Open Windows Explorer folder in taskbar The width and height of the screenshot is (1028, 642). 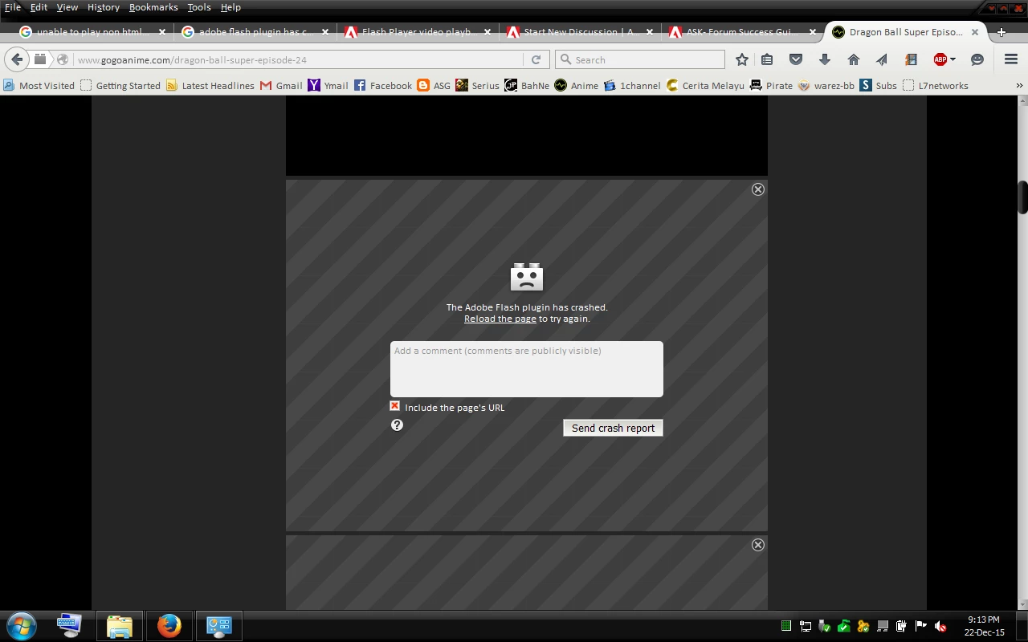pos(119,625)
